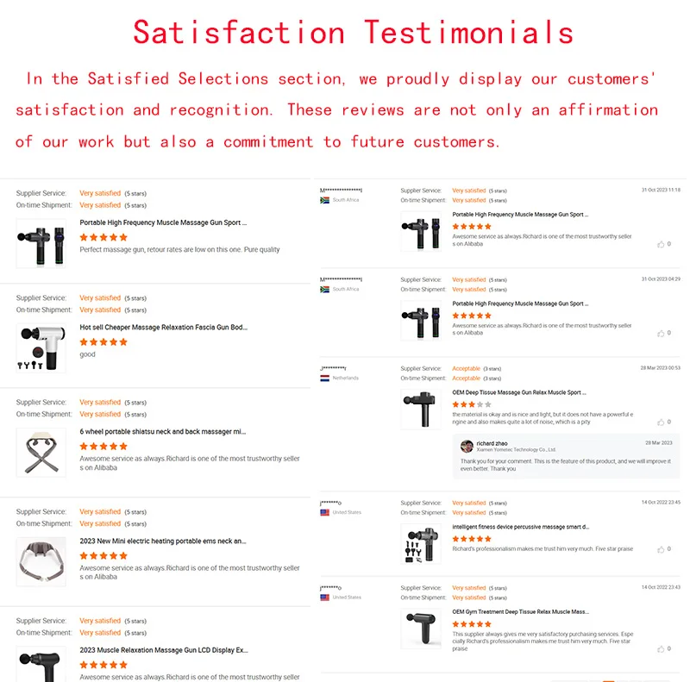Click the shiatsu neck and back massager thumbnail
The height and width of the screenshot is (682, 690).
(x=41, y=452)
